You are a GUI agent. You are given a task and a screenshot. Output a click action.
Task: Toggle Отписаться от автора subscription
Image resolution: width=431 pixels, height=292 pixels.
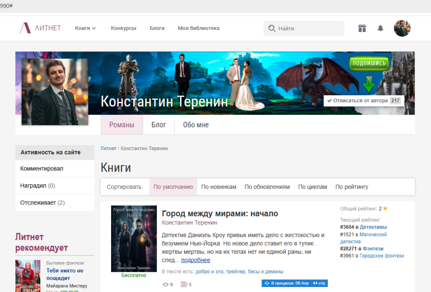point(363,101)
